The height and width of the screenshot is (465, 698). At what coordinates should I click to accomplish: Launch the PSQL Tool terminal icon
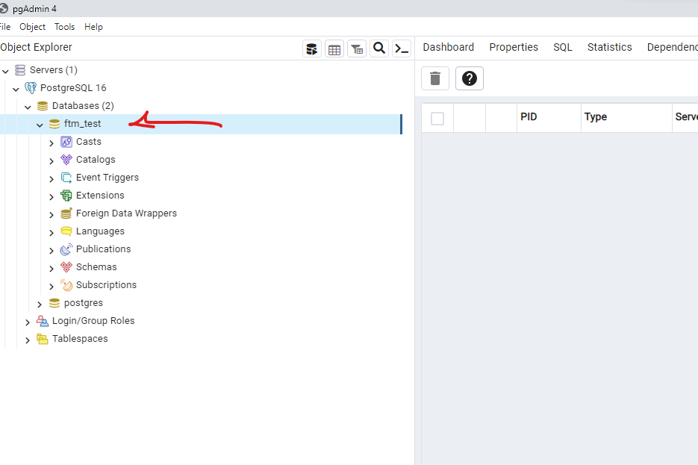pos(402,49)
